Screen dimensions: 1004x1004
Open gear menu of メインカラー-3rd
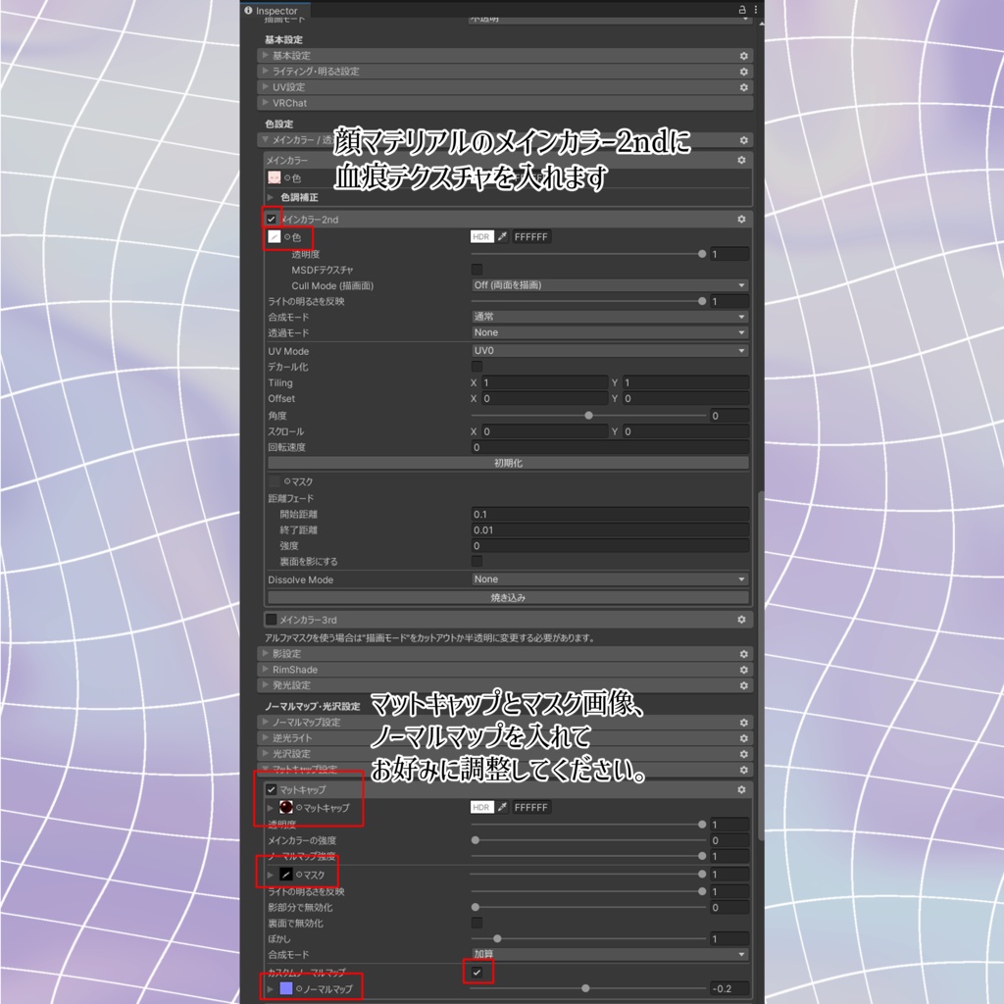tap(741, 620)
